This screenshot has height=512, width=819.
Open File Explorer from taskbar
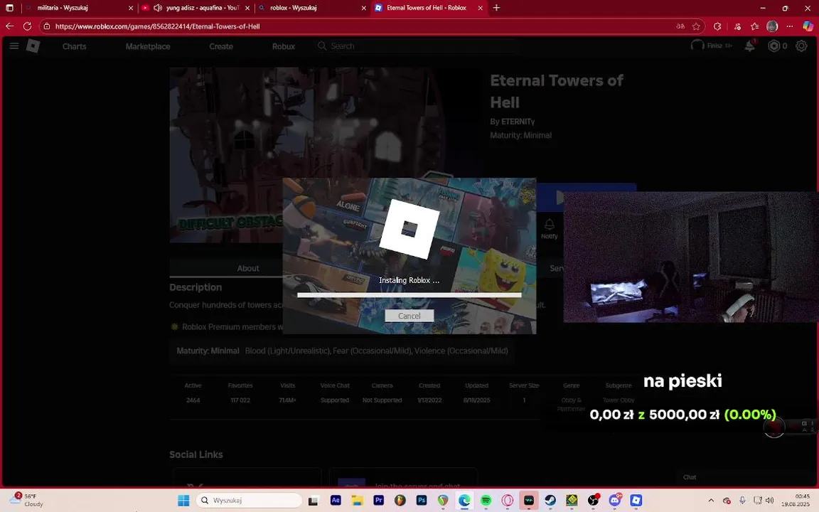tap(357, 501)
